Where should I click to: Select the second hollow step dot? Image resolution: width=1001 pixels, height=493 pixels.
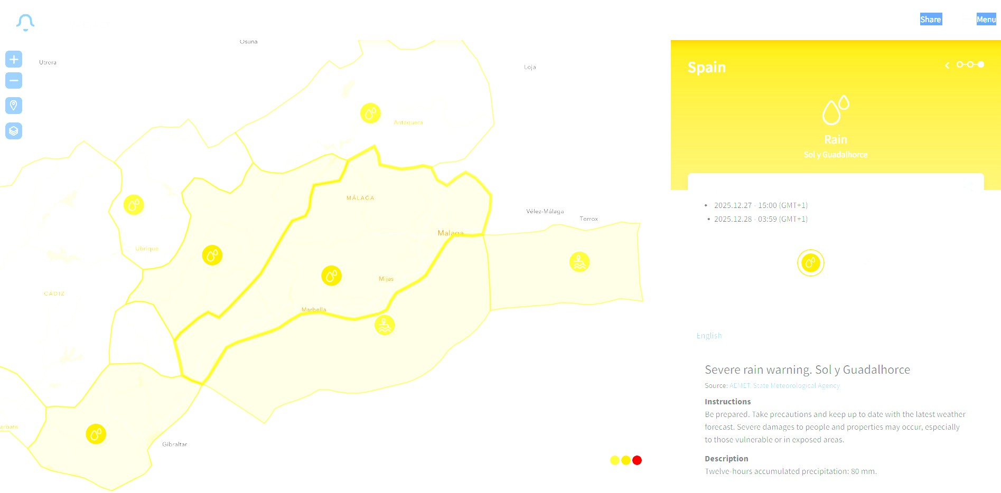[970, 64]
